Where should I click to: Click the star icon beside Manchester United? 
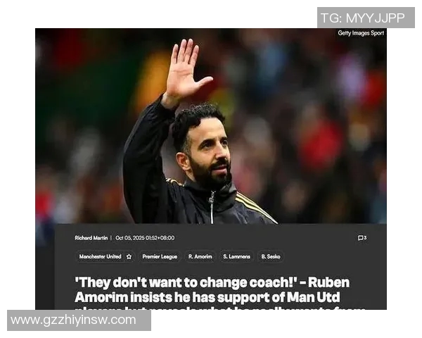click(129, 256)
